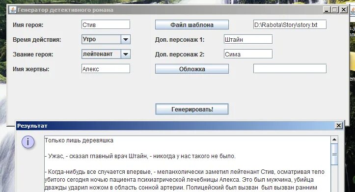
Task: Focus the Доп. персонаж 2 field with Сима
Action: pyautogui.click(x=248, y=54)
